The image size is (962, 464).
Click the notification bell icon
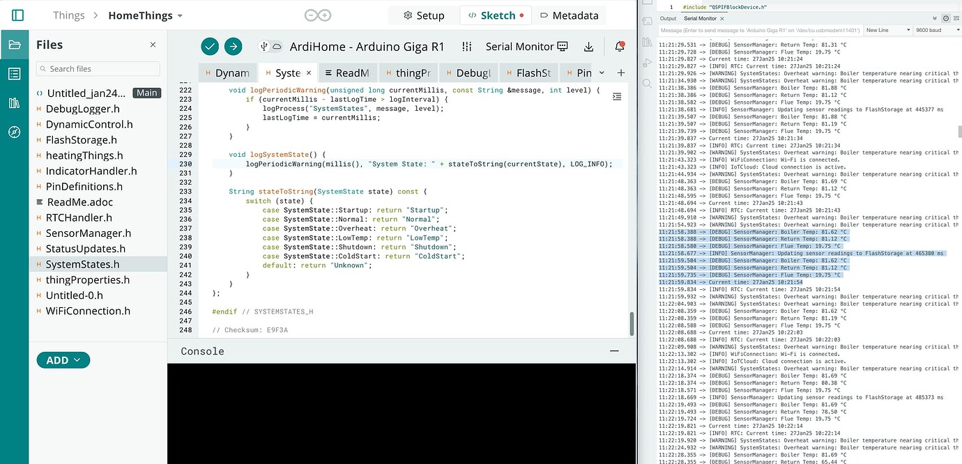[620, 46]
